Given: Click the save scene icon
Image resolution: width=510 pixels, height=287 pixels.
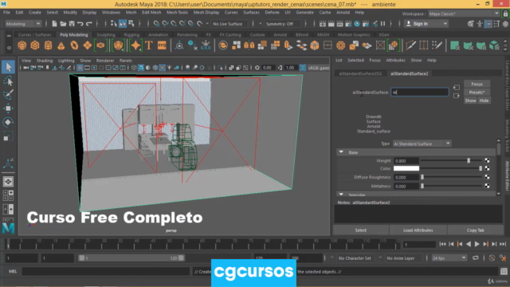Looking at the screenshot, I should [x=72, y=24].
